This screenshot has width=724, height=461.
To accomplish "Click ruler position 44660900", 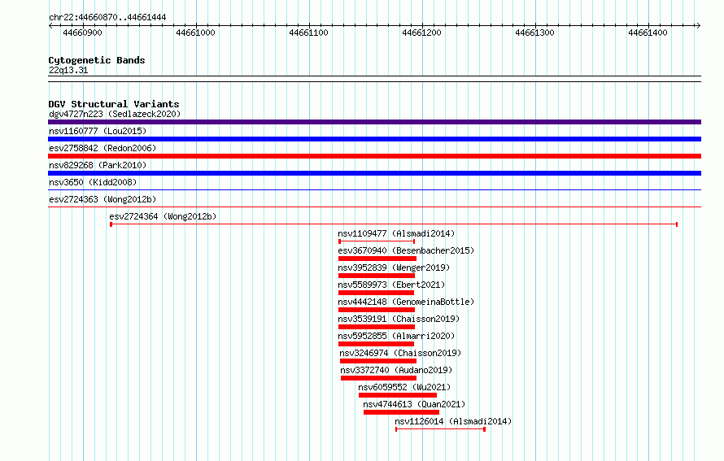I will click(x=82, y=33).
